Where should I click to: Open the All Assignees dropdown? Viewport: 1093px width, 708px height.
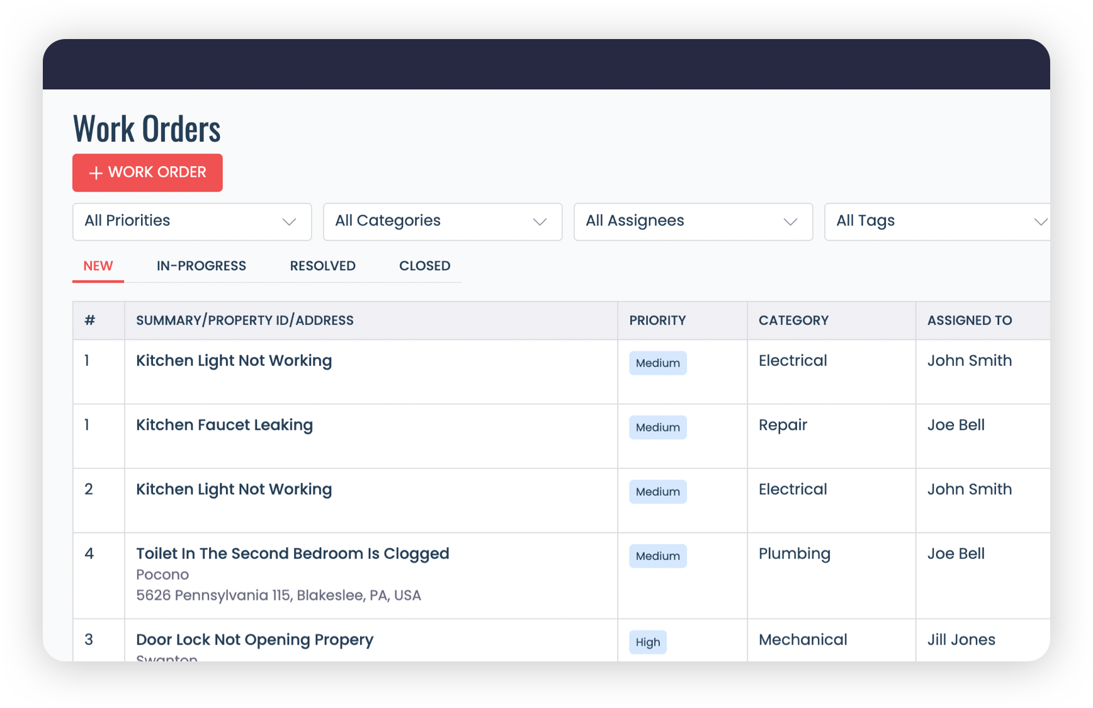click(693, 221)
